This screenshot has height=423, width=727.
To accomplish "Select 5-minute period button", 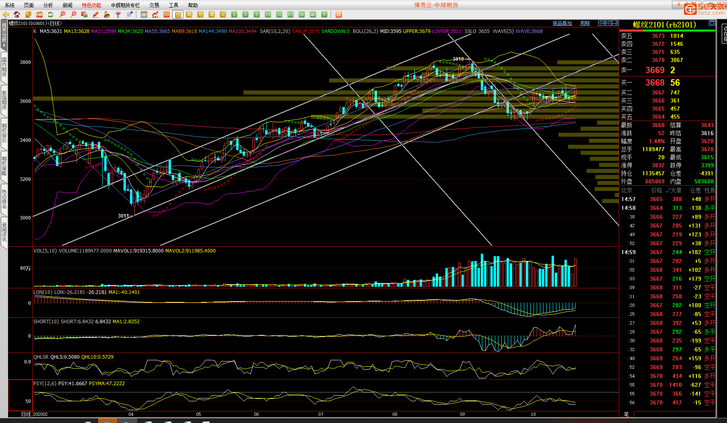I will [x=257, y=14].
